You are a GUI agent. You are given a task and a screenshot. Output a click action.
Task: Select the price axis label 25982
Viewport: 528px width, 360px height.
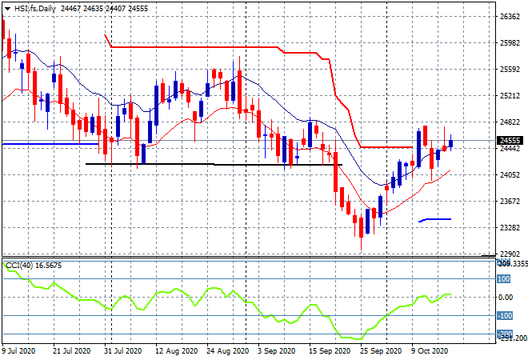coord(510,42)
